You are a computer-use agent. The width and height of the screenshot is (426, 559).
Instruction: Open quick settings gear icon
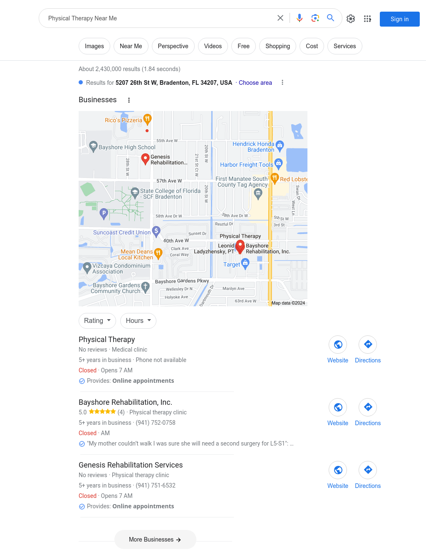tap(351, 19)
